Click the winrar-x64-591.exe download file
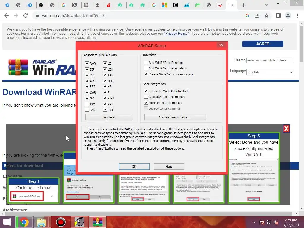 [x=27, y=196]
